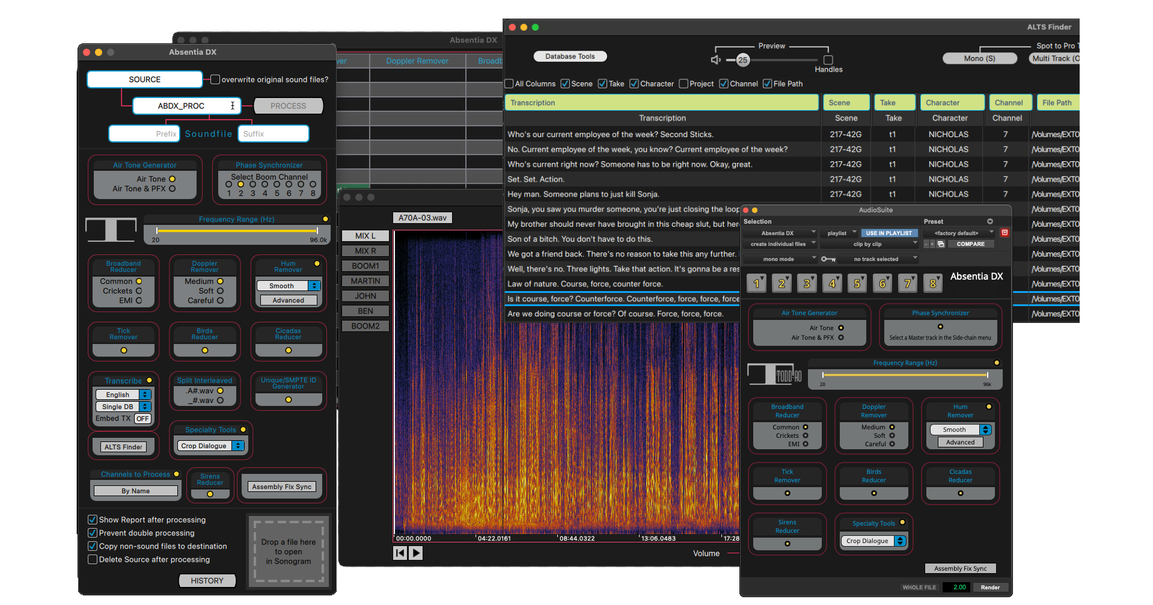Click the T logo in Absentia DX window
Screen dimensions: 1153x605
coord(111,229)
